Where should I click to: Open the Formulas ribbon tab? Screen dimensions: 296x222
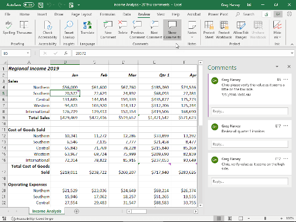point(107,14)
